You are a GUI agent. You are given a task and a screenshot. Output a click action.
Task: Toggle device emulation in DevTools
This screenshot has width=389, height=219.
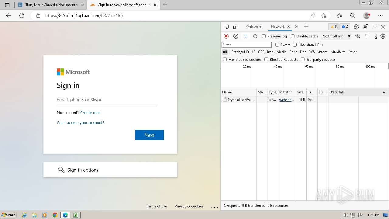point(236,27)
